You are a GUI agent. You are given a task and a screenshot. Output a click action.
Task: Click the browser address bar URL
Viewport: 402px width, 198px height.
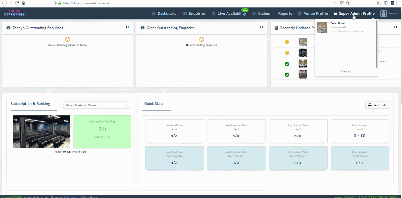87,3
